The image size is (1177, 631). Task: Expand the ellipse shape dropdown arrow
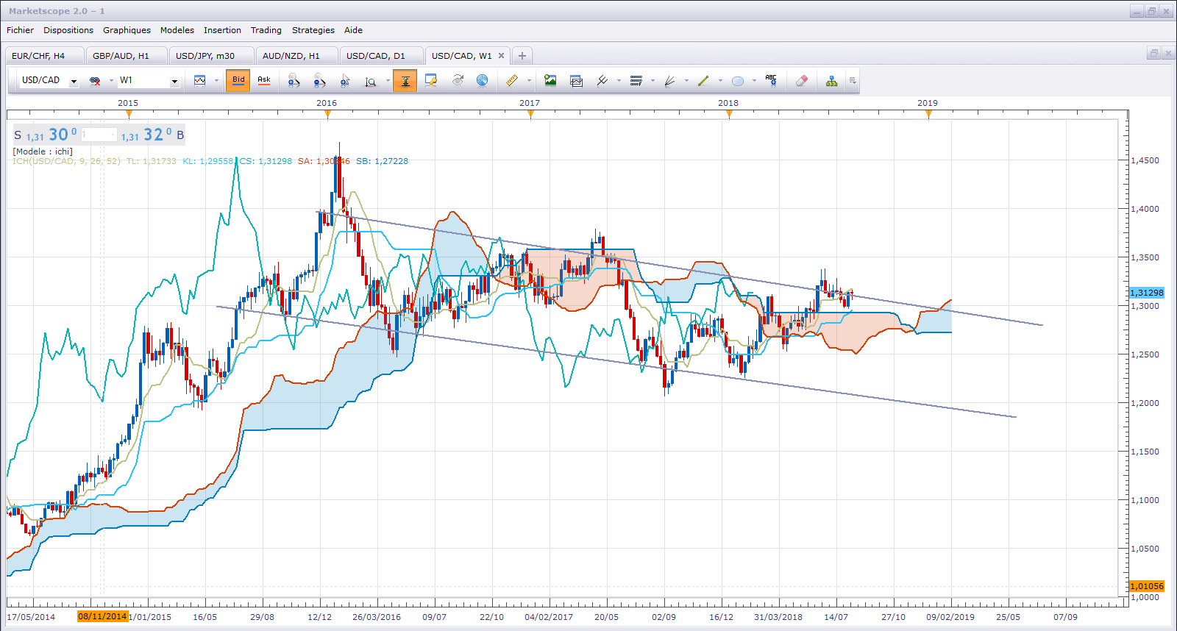754,81
